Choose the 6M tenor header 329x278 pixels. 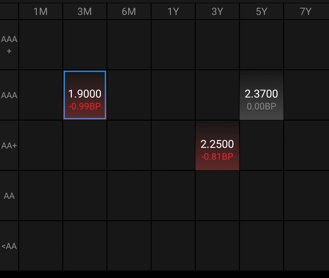coord(129,12)
